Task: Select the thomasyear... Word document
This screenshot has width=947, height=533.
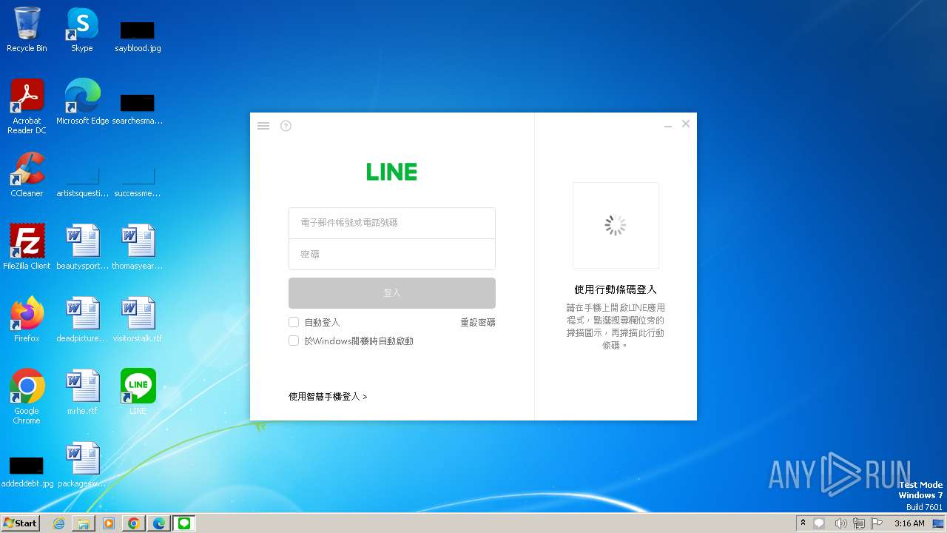Action: [x=138, y=247]
